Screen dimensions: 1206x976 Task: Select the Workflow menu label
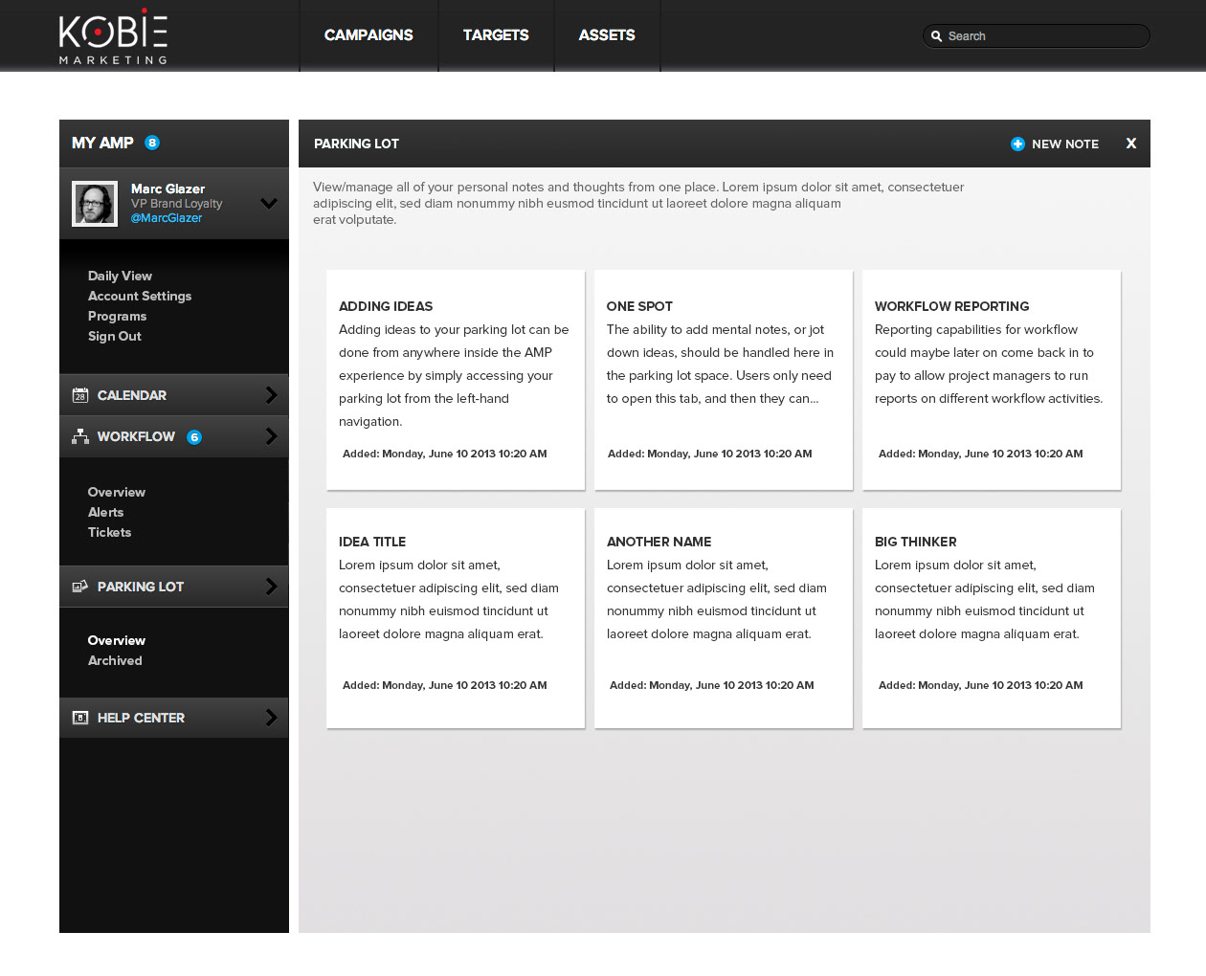click(136, 436)
